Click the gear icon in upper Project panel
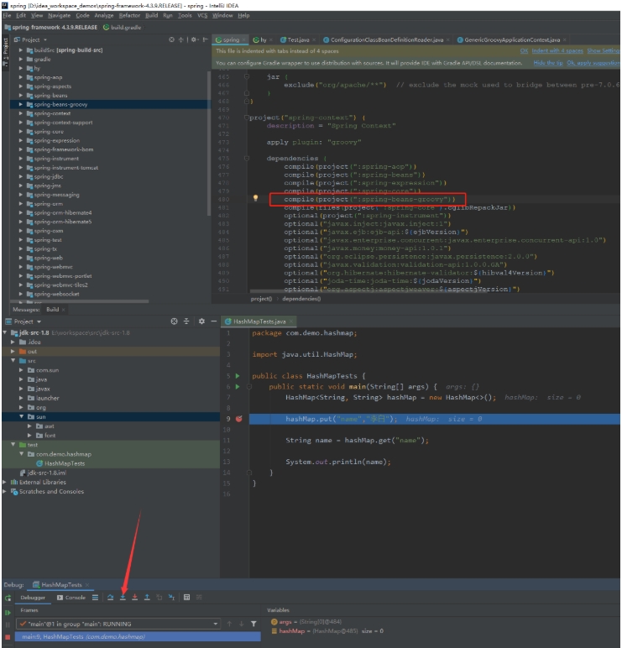This screenshot has height=648, width=622. pos(193,39)
